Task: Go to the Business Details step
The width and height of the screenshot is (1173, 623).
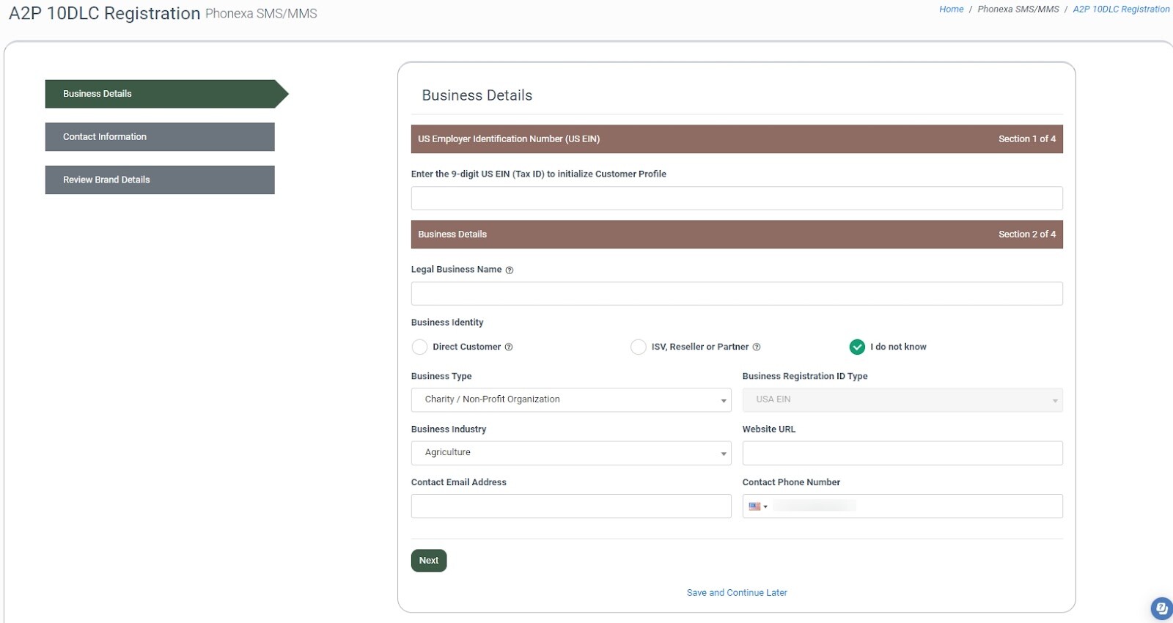Action: pyautogui.click(x=166, y=94)
